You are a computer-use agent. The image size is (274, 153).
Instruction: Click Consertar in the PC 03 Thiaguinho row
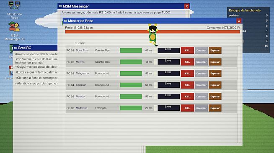click(x=201, y=73)
